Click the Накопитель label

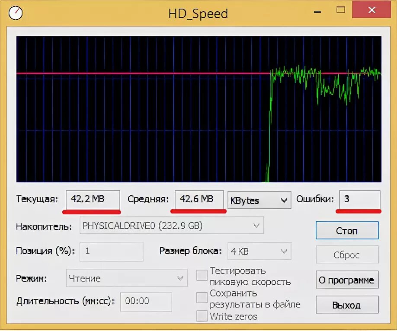click(44, 226)
